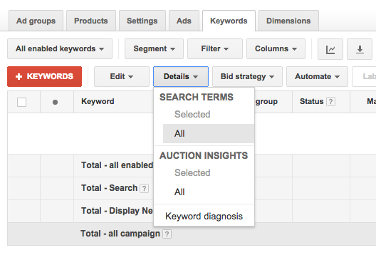
Task: Click the status dot column header
Action: [55, 103]
